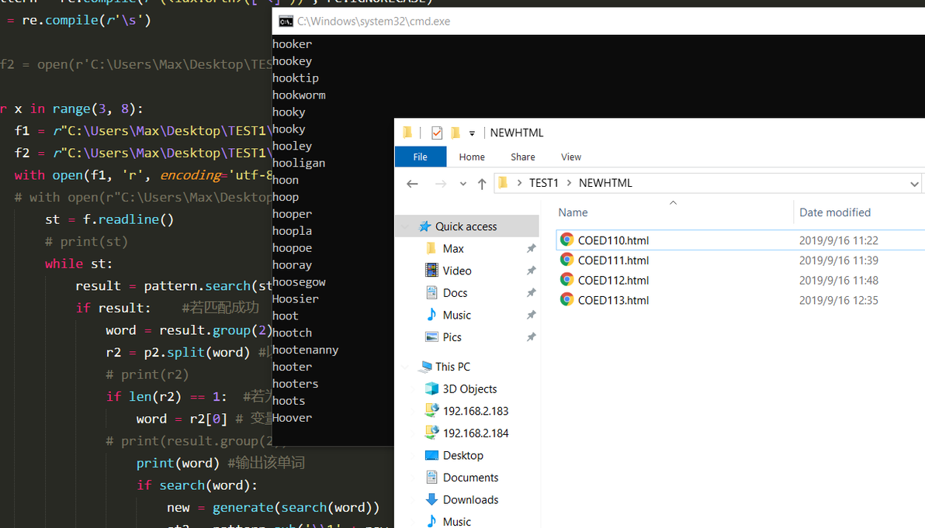Click the pin icon next to Max
The width and height of the screenshot is (925, 528).
[531, 249]
